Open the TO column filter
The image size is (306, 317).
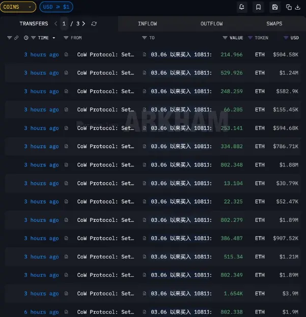point(144,38)
